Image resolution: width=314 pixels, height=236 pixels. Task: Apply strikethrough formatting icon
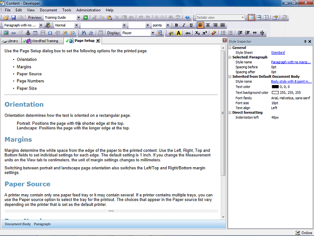point(187,33)
